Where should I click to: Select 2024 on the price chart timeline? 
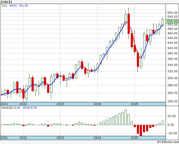pyautogui.click(x=97, y=104)
